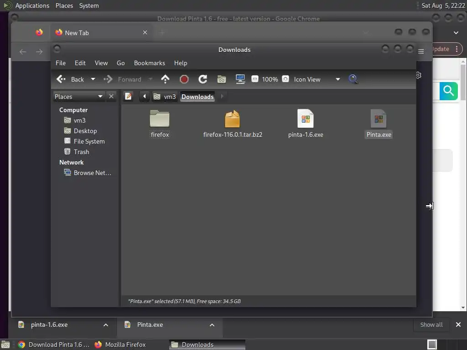Screen dimensions: 467x350
Task: Open the Applications menu in top panel
Action: pos(32,5)
